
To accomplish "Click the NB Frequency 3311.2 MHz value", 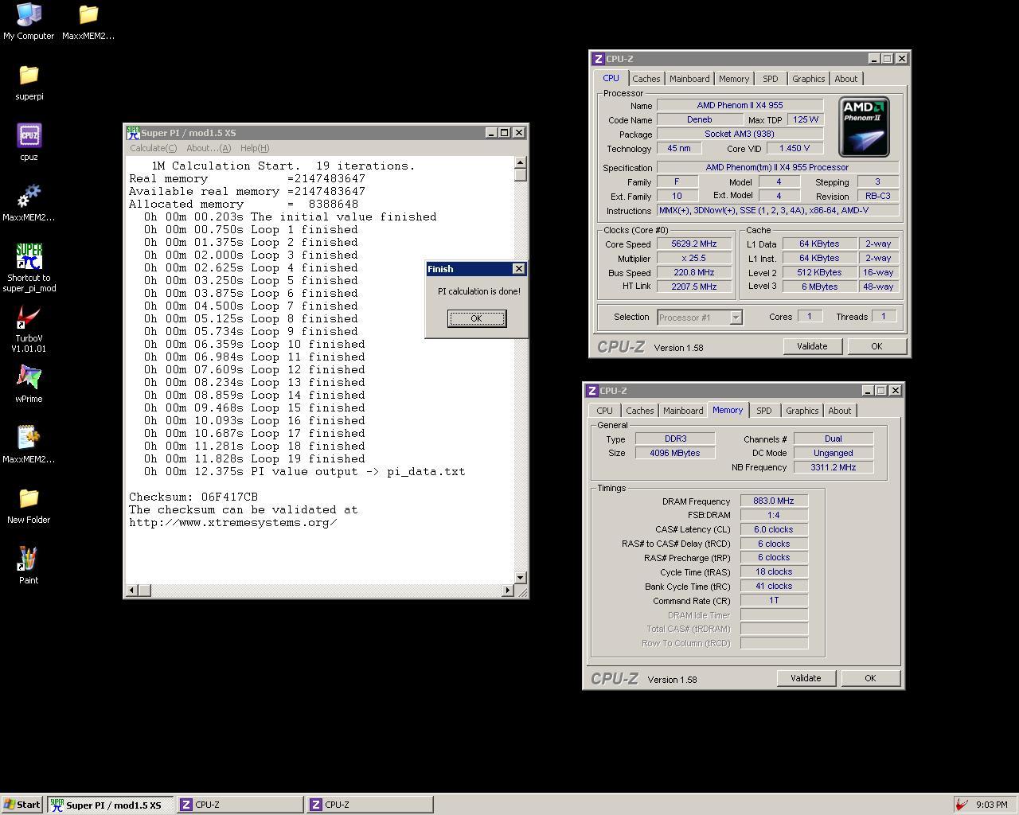I will (x=833, y=467).
